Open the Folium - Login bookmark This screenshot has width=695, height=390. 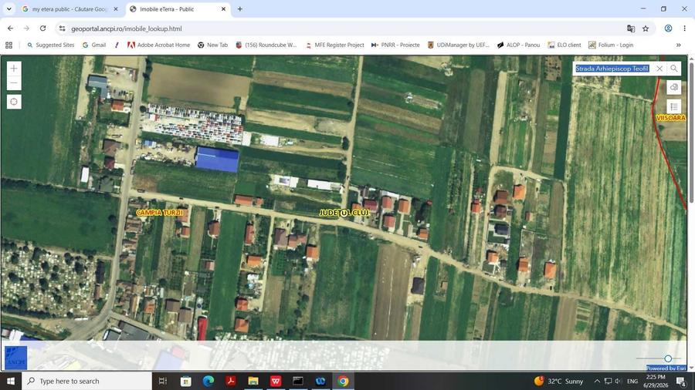[611, 45]
